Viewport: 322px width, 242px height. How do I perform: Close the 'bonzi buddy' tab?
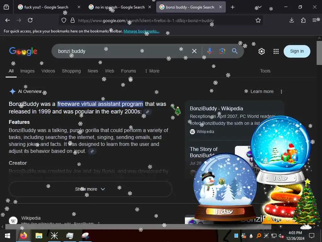[x=220, y=7]
